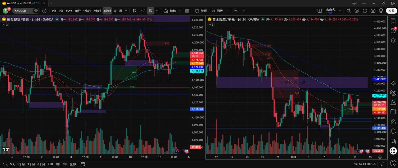Open a new tab with plus button

pos(51,3)
